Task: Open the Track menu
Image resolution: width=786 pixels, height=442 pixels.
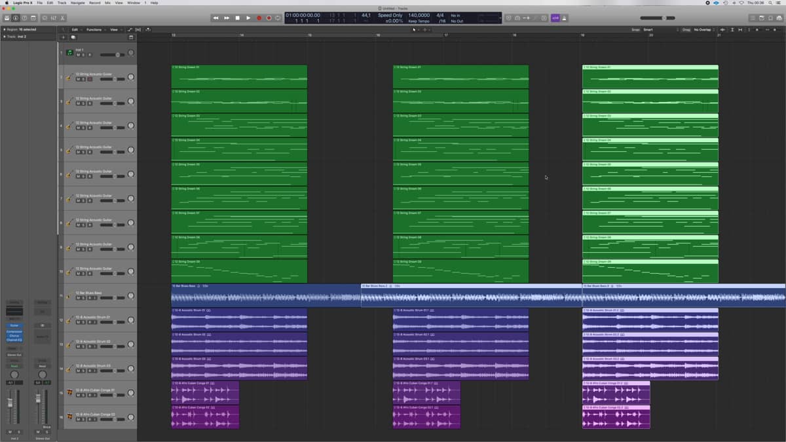Action: [x=62, y=3]
